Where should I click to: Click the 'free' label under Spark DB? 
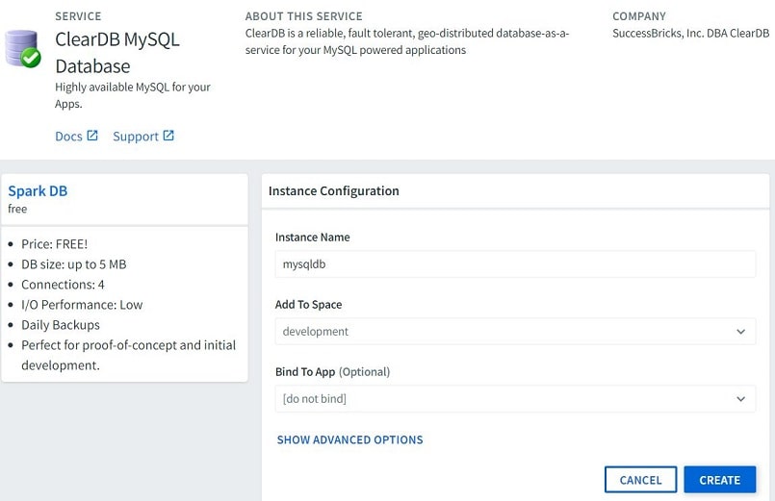(17, 209)
